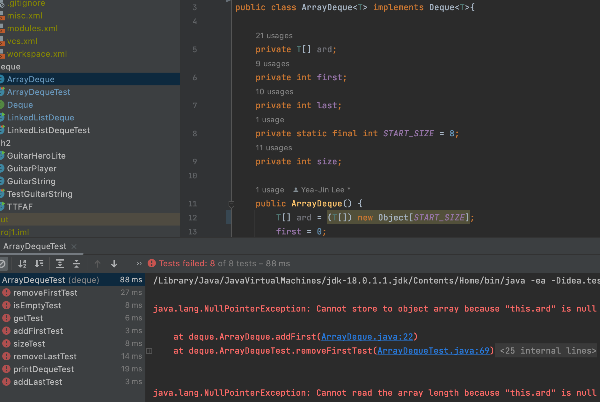Toggle show ignored tests filter

pos(3,264)
